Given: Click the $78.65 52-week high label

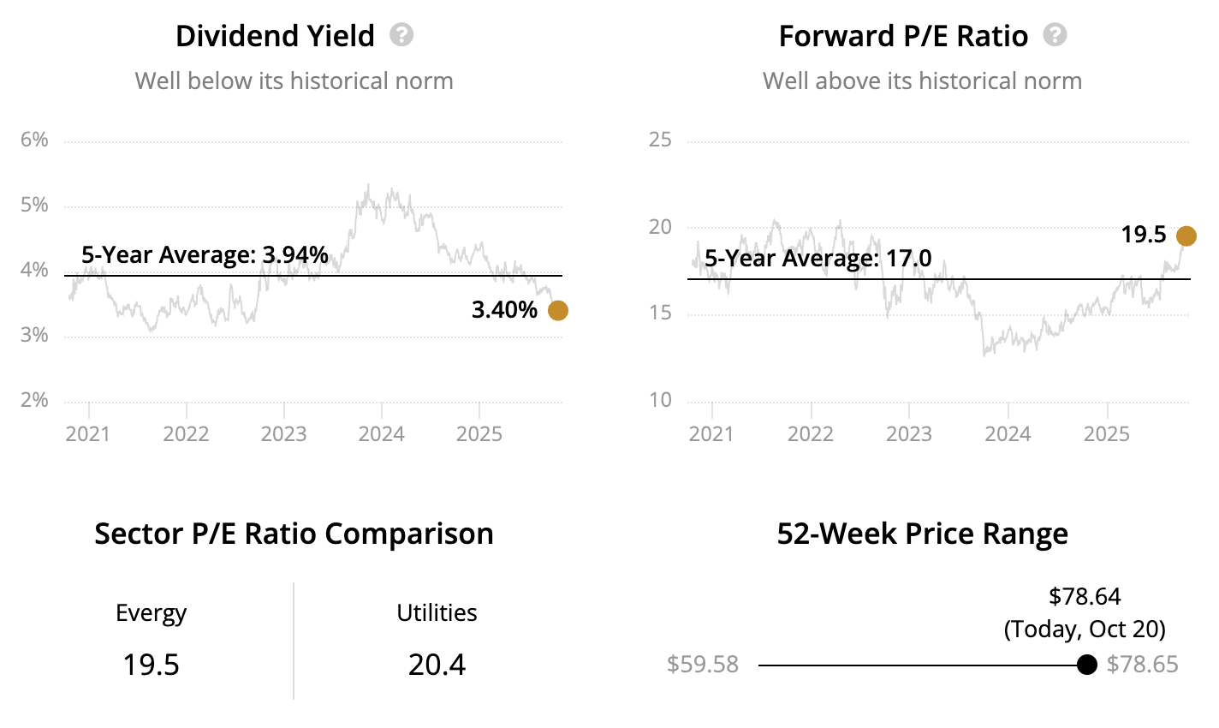Looking at the screenshot, I should pos(1142,665).
